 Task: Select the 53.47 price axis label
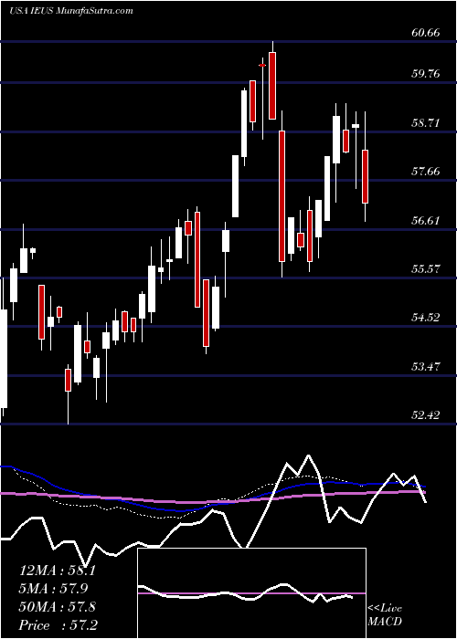coord(426,366)
